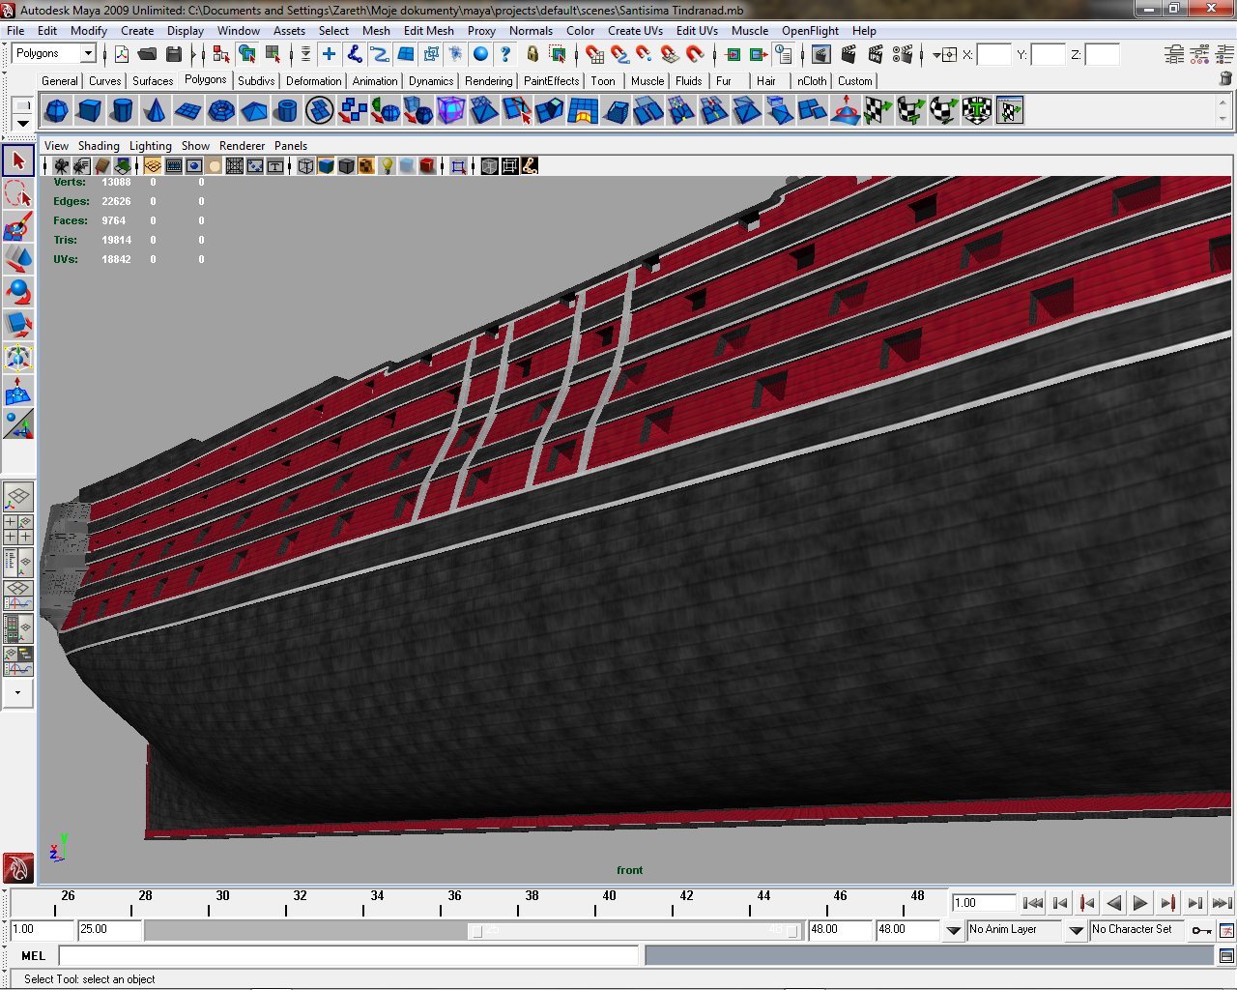Apply cylindrical UV mapping shelf icon
The image size is (1237, 990).
910,110
